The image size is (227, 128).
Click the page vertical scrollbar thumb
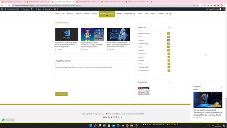pyautogui.click(x=226, y=110)
